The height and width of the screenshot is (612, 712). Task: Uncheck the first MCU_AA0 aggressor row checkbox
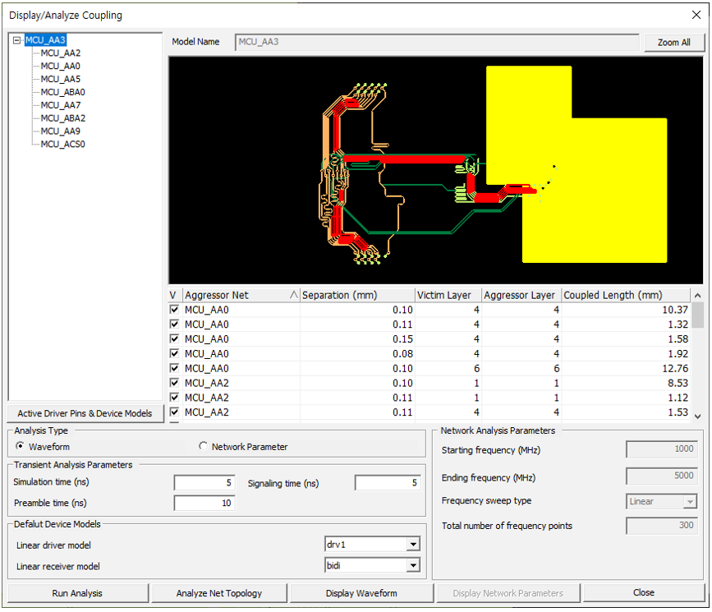coord(174,311)
